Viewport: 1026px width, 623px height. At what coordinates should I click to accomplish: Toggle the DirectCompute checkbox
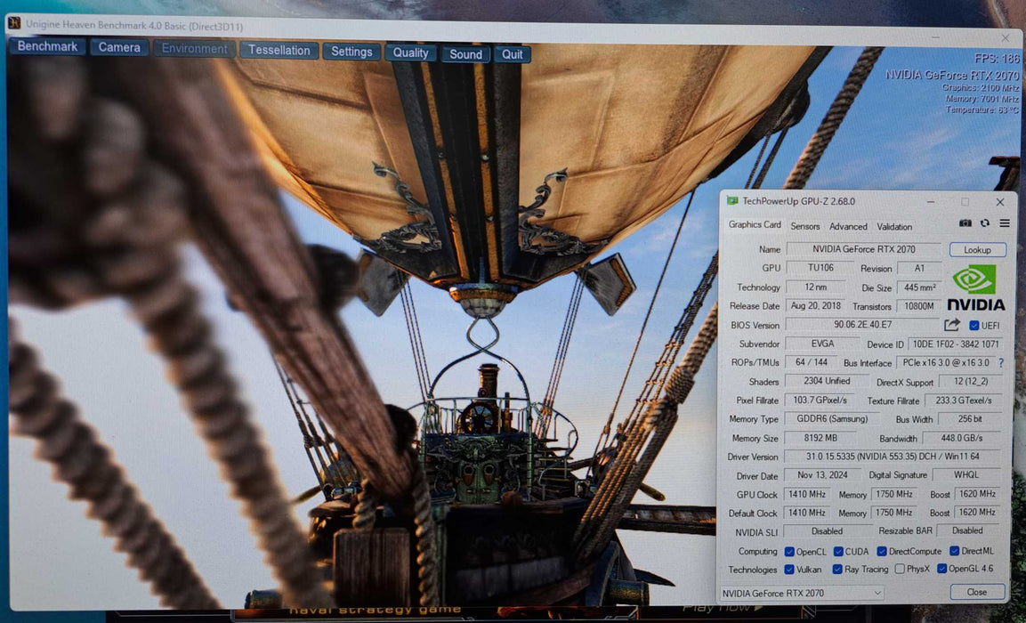882,551
